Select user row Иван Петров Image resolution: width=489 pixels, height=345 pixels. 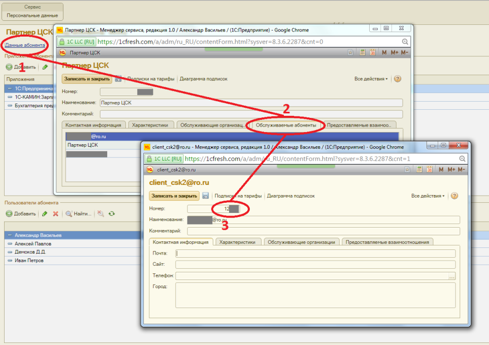pyautogui.click(x=72, y=261)
